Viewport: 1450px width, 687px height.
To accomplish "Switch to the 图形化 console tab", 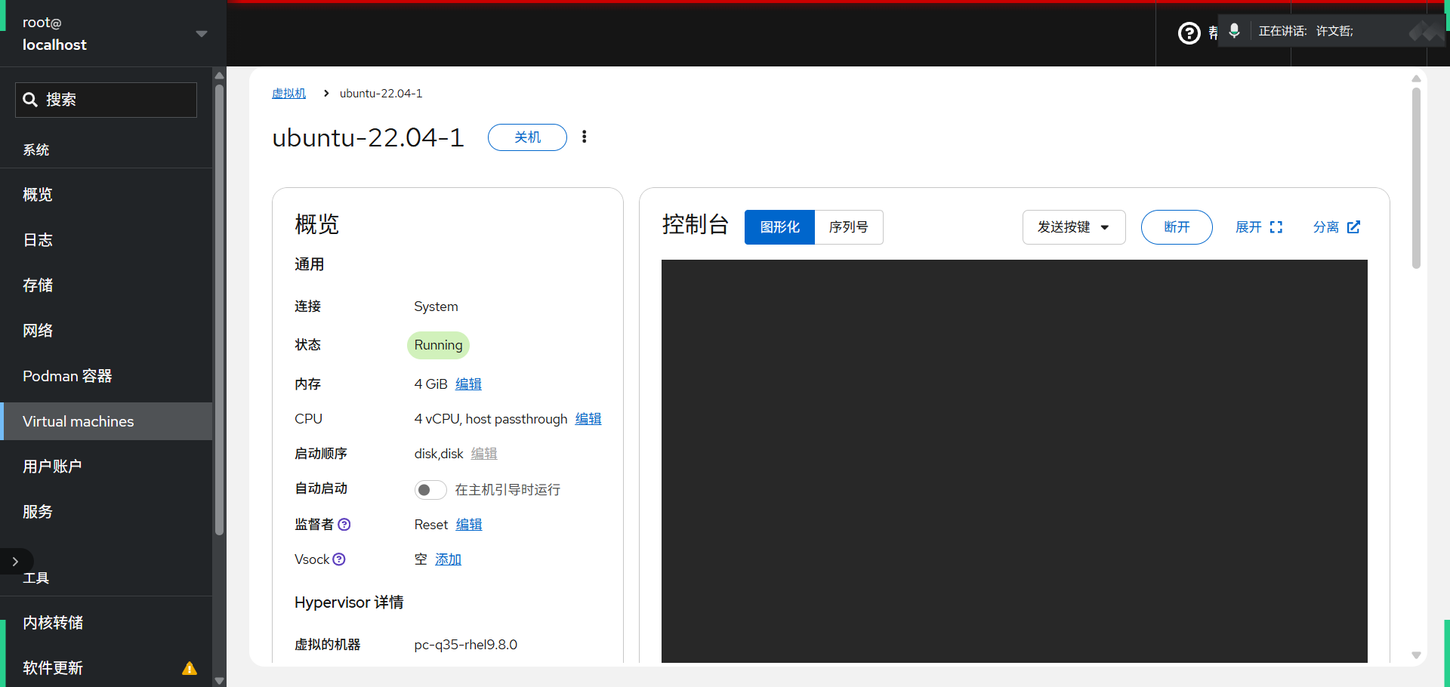I will (779, 227).
